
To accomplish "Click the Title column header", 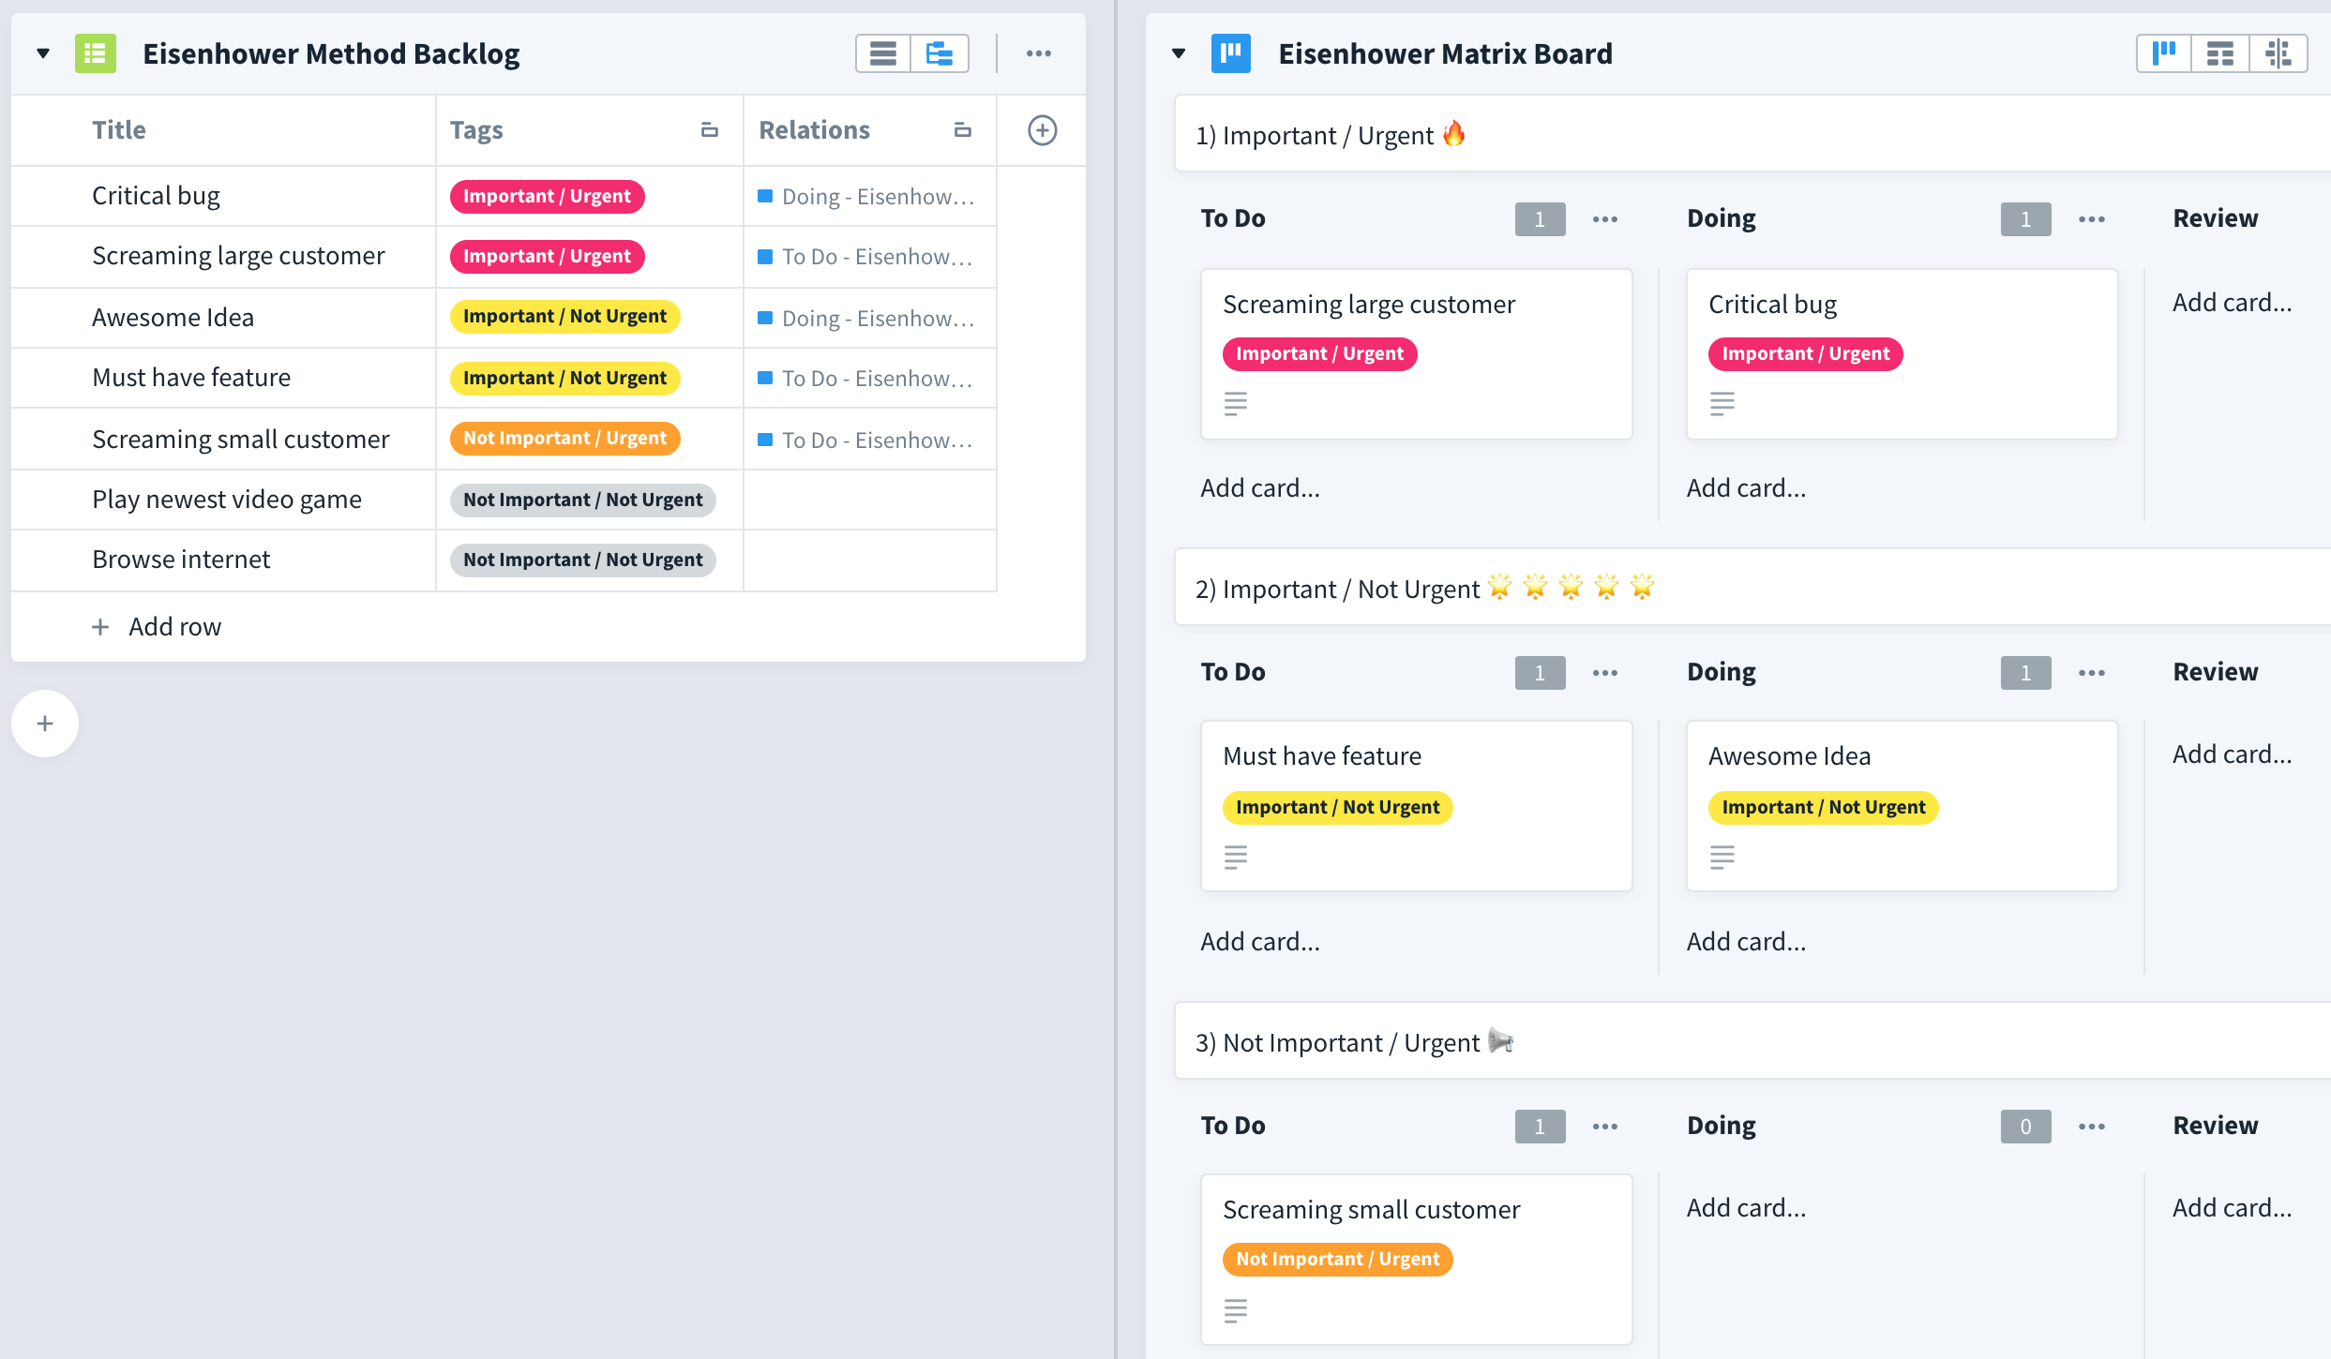I will pos(119,130).
